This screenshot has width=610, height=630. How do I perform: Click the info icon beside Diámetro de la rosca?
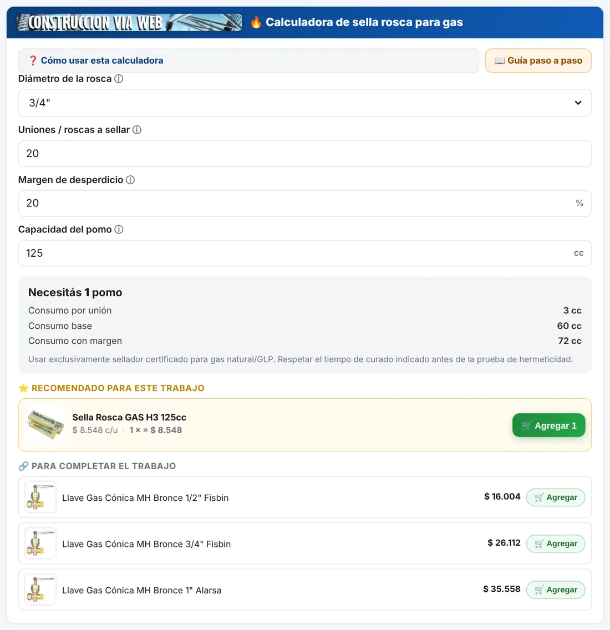(x=119, y=79)
